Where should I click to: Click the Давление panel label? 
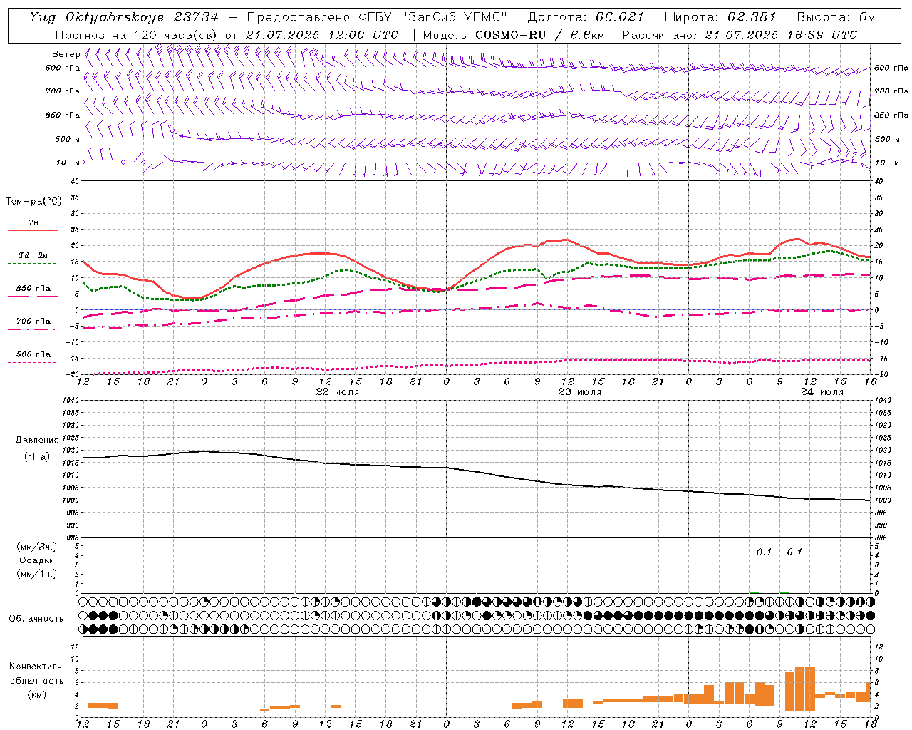37,441
